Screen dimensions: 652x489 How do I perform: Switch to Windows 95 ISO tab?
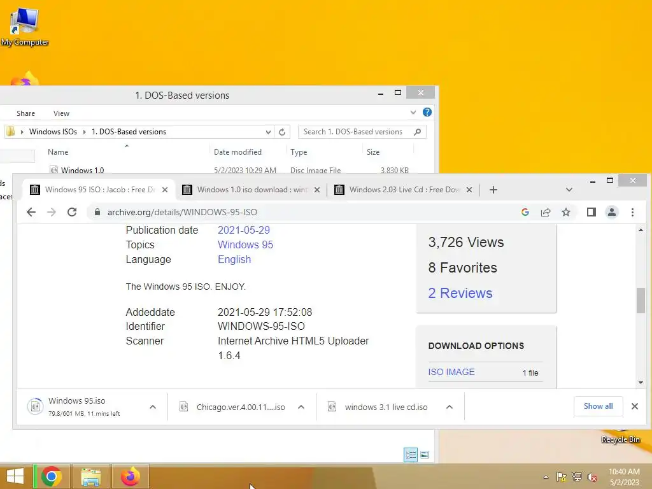(x=99, y=190)
